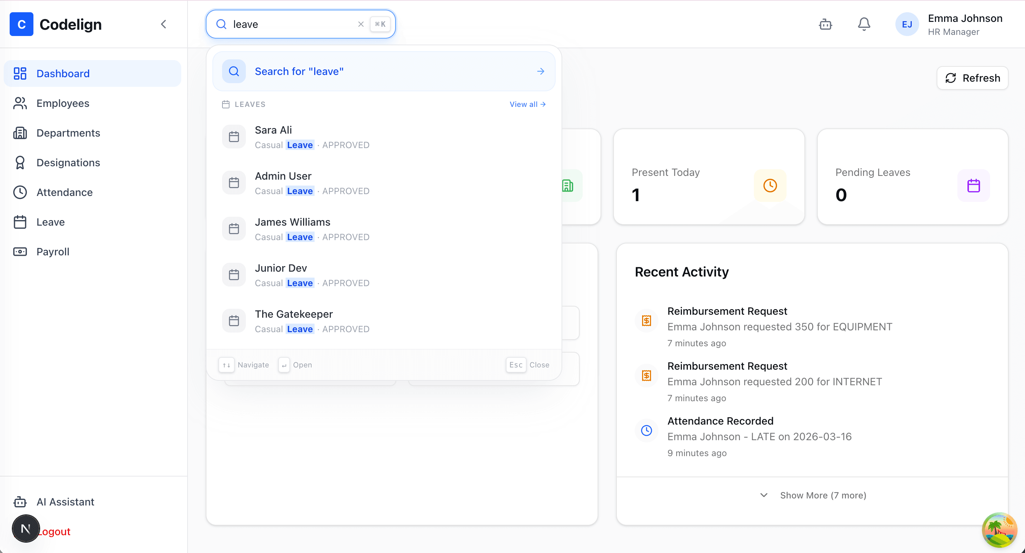
Task: Collapse the sidebar with the chevron
Action: [163, 24]
